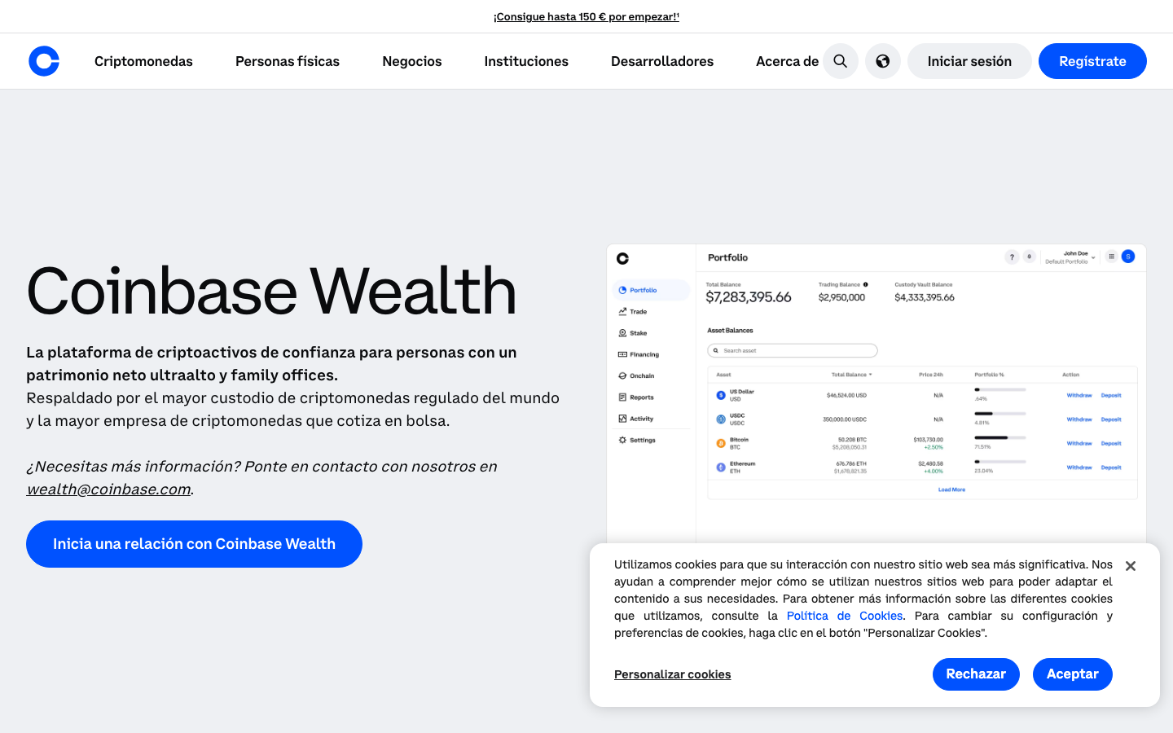Viewport: 1173px width, 733px height.
Task: Click the Onchain icon in the sidebar
Action: [621, 375]
